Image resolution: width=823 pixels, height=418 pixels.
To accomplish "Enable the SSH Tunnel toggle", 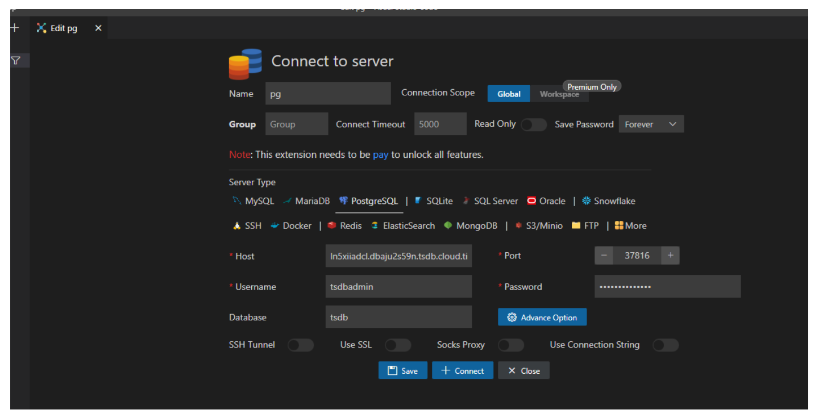I will pos(300,345).
